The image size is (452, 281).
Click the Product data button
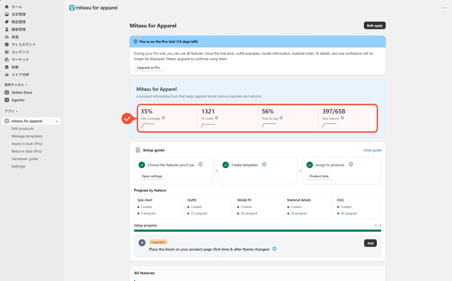[x=319, y=176]
